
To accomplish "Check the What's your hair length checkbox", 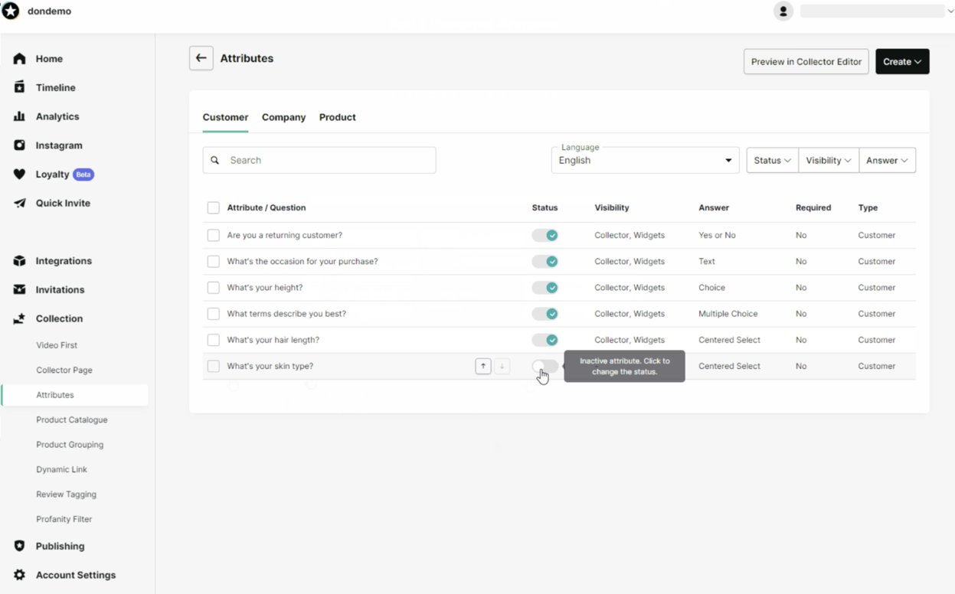I will 214,340.
